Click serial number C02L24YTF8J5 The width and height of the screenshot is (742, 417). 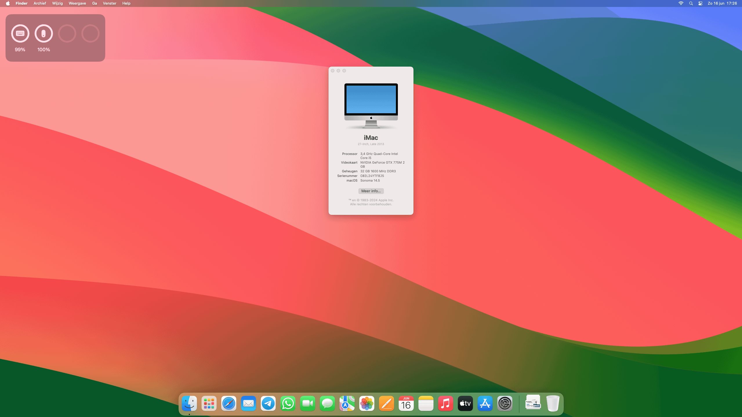tap(372, 176)
